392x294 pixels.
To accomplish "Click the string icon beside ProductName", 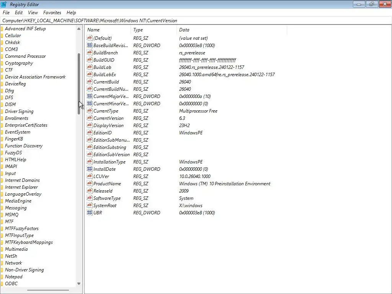I will click(x=90, y=183).
